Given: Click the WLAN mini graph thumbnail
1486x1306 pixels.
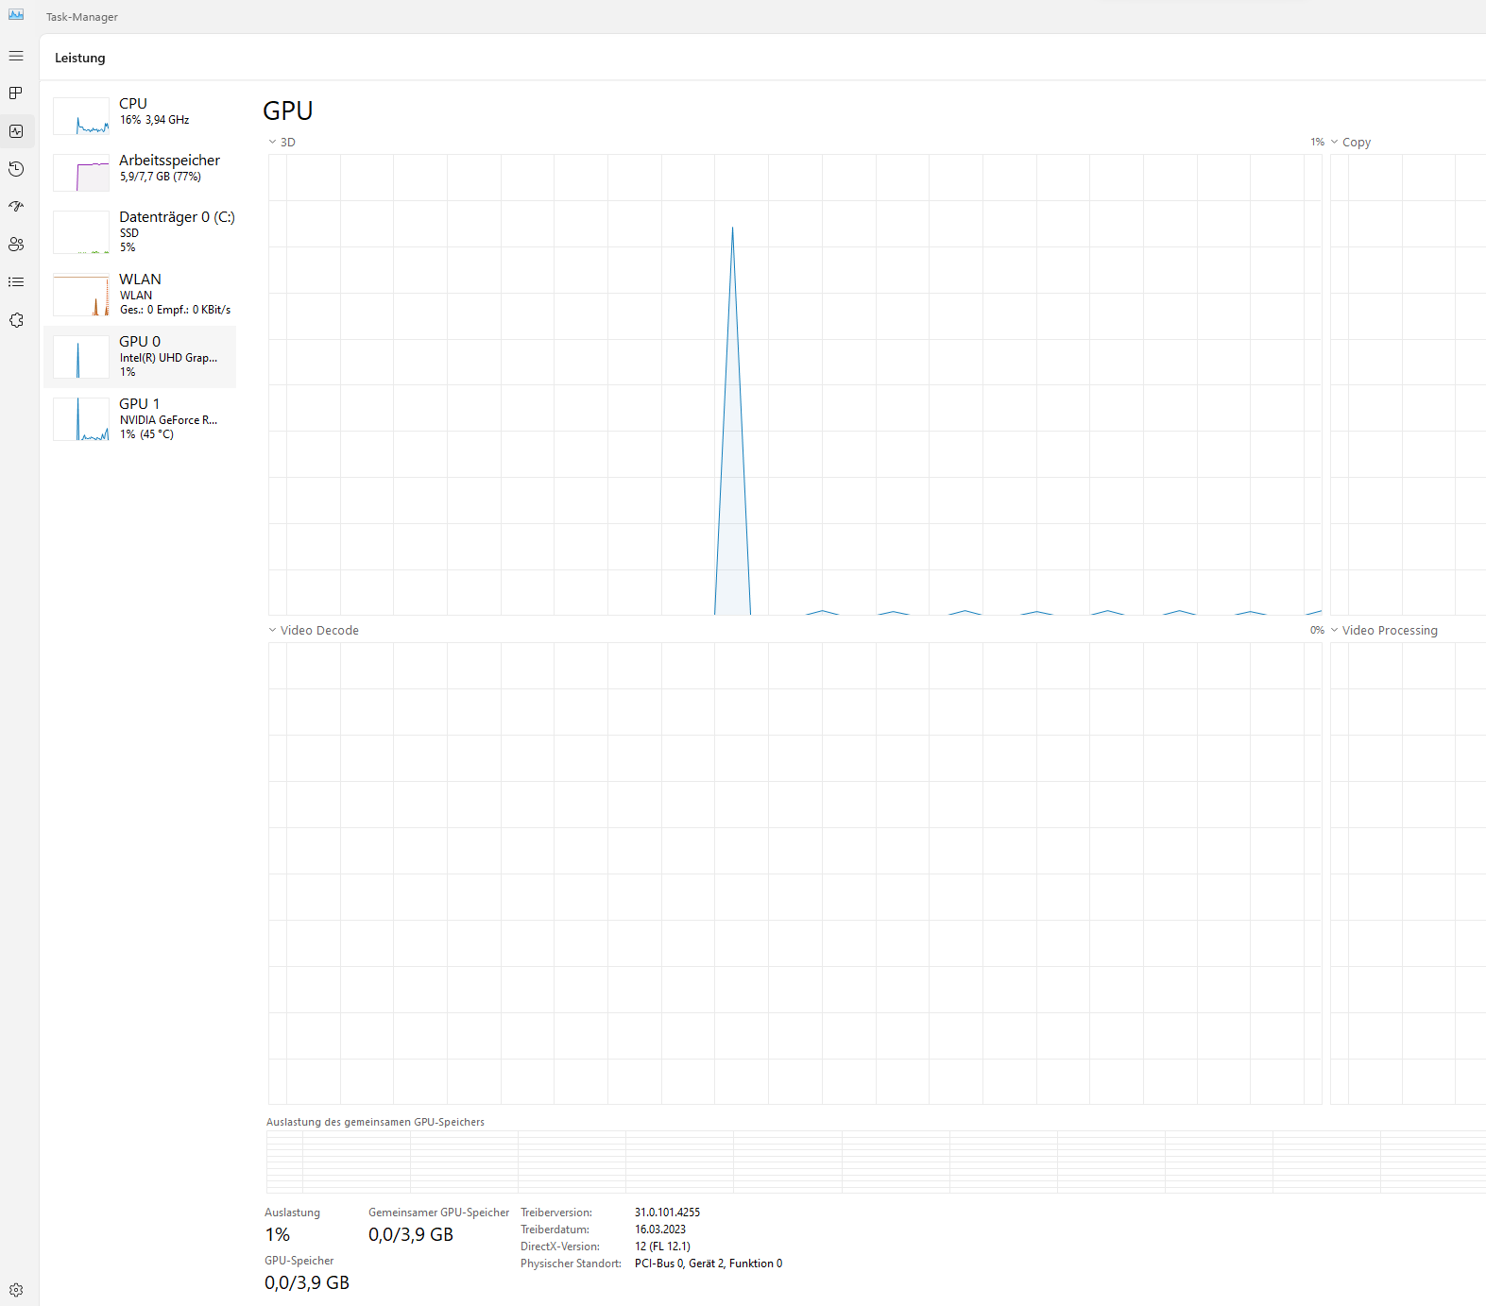Looking at the screenshot, I should [81, 295].
